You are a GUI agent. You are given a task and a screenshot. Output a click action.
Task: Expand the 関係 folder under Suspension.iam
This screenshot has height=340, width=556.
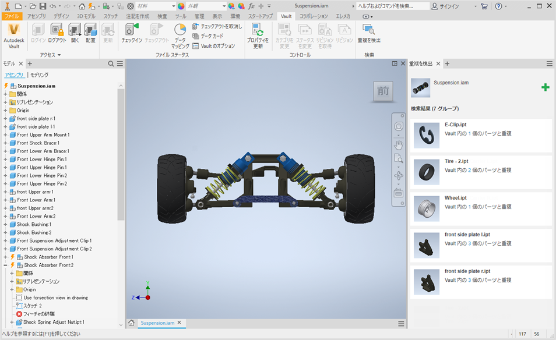point(5,94)
